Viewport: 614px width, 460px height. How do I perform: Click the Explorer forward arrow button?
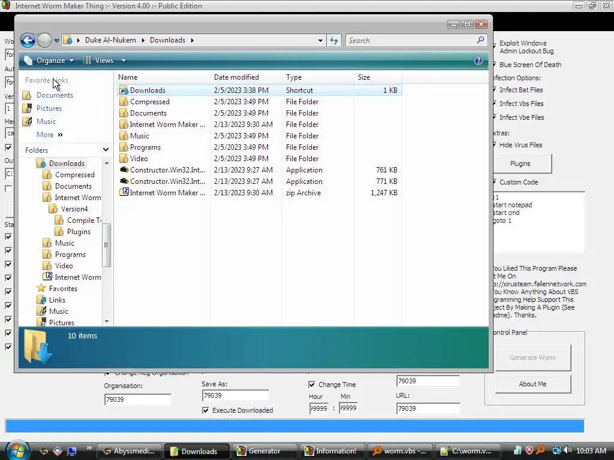[44, 40]
